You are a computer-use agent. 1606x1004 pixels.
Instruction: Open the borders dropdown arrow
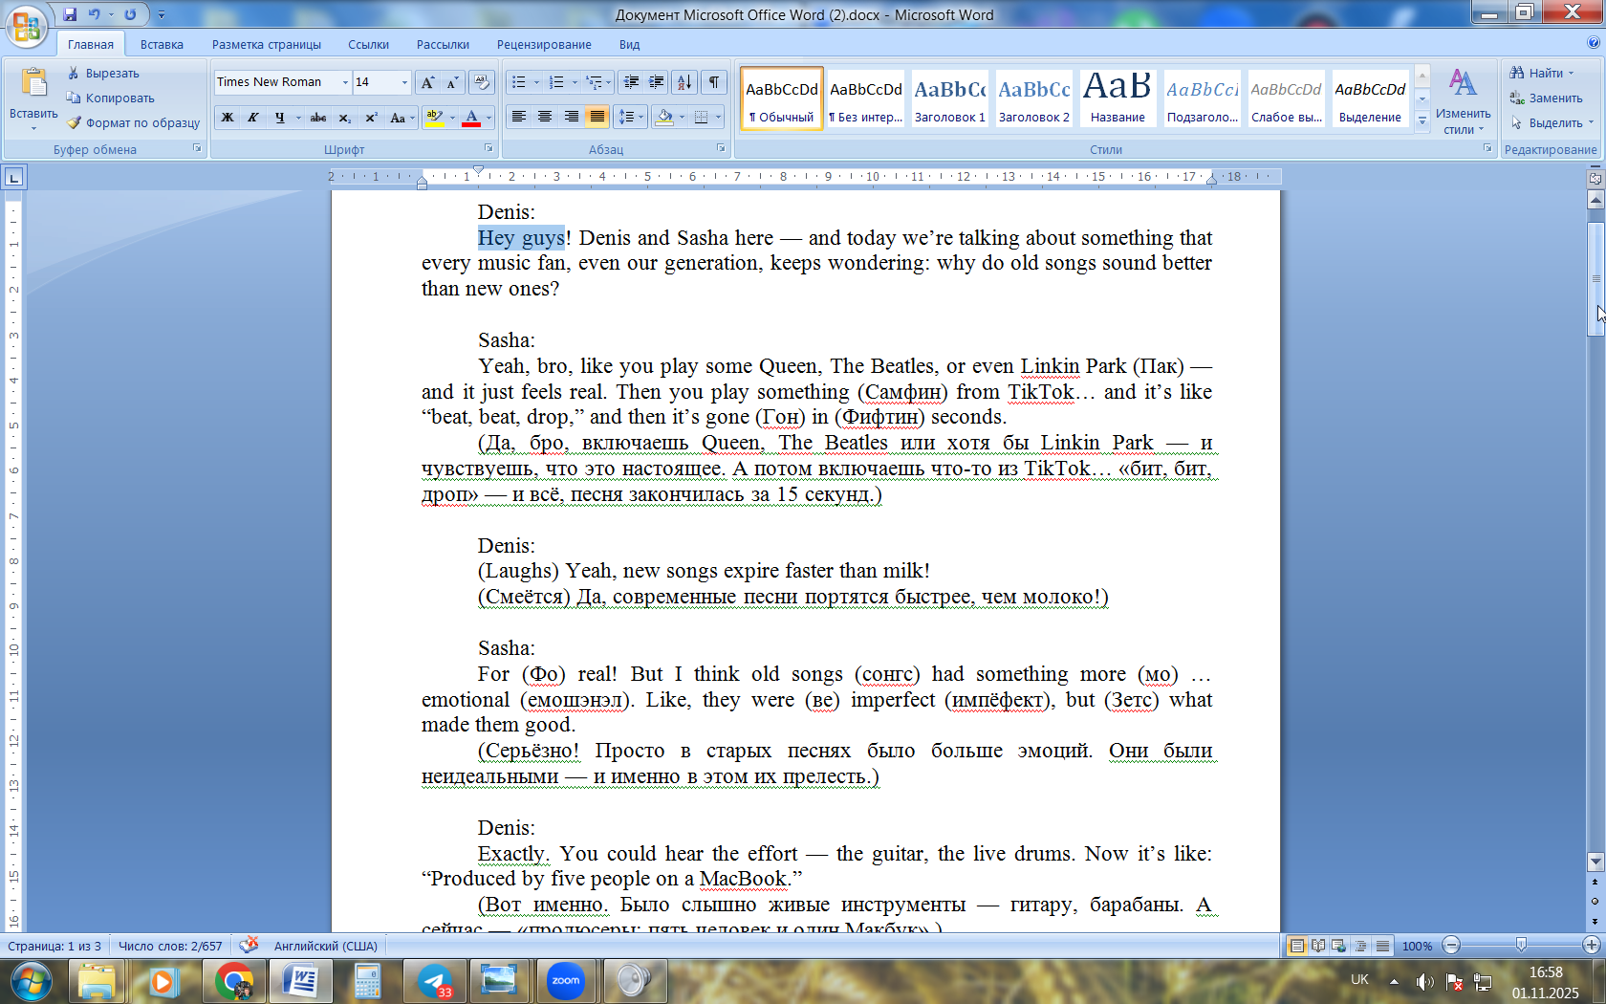point(718,118)
